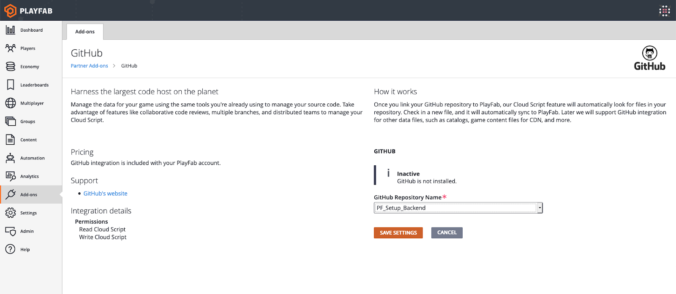Click the 'Read Cloud Script' permission text
676x294 pixels.
[102, 229]
